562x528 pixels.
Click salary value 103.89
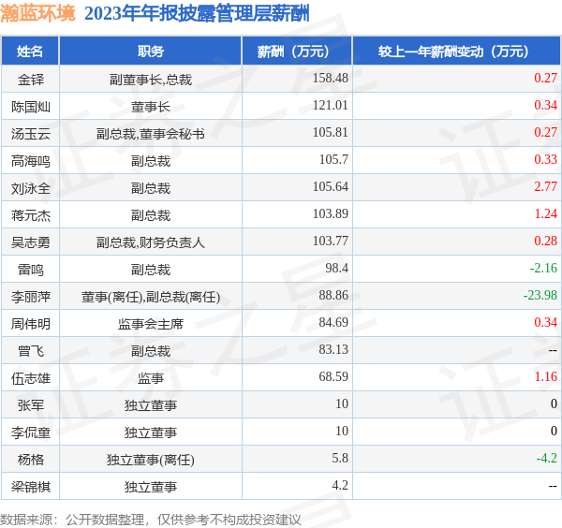[x=330, y=214]
